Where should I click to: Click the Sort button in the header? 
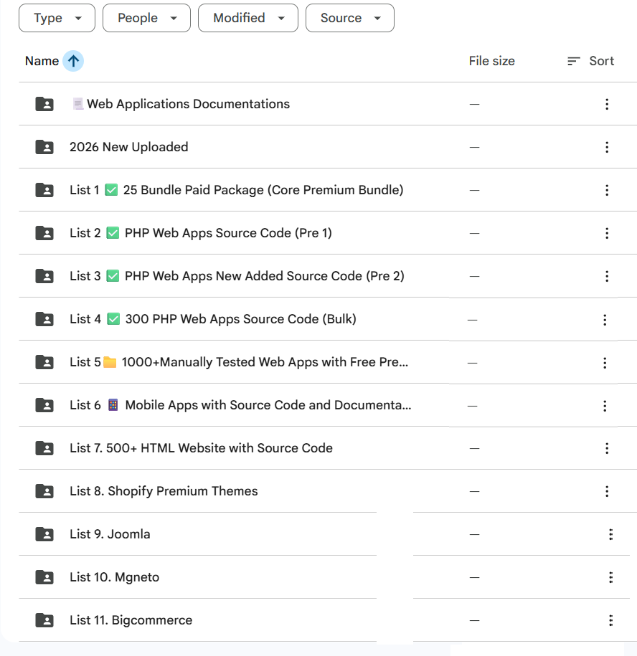tap(590, 61)
